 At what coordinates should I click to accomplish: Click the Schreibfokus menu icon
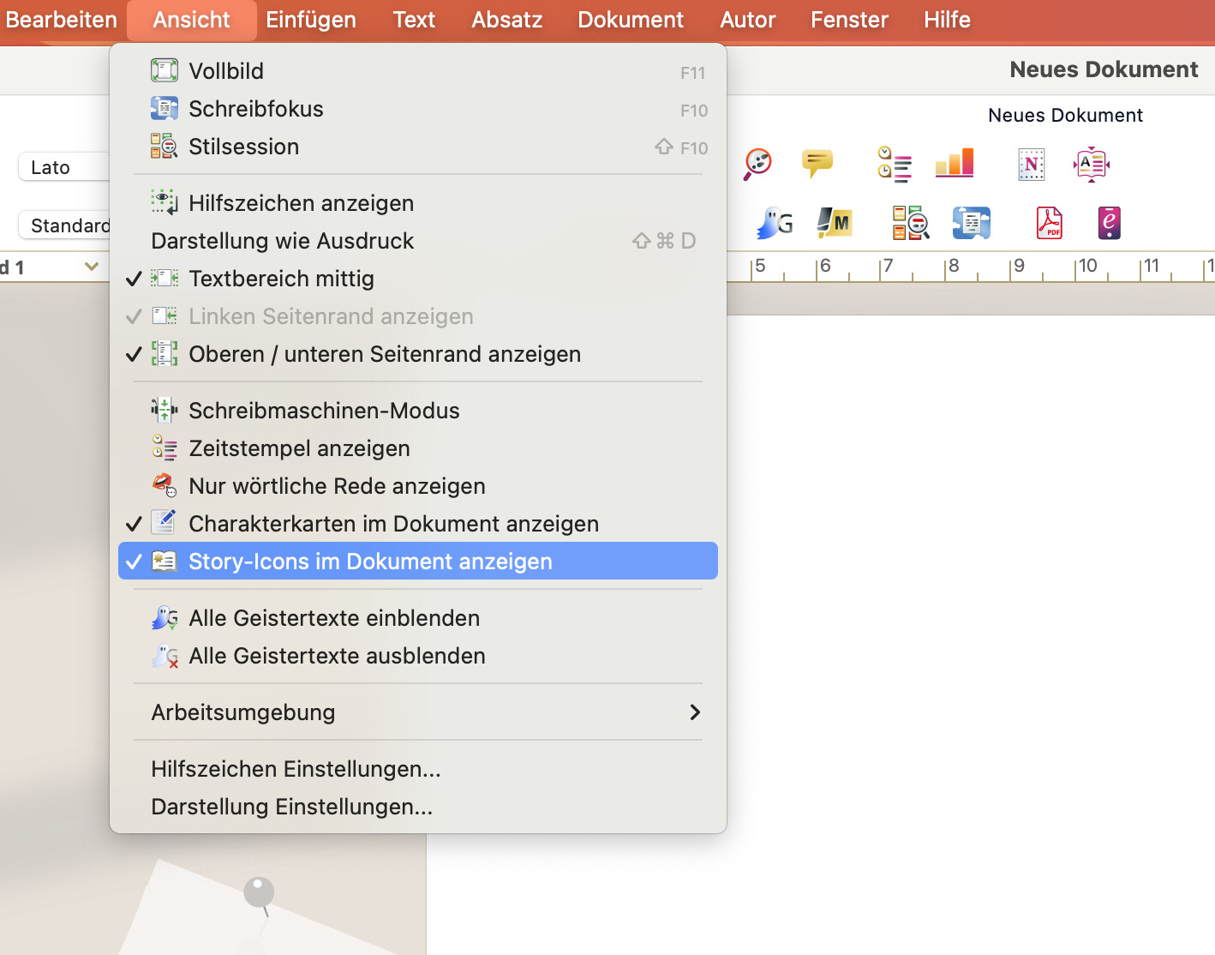coord(164,109)
